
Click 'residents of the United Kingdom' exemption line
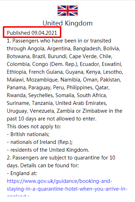tap(48, 150)
